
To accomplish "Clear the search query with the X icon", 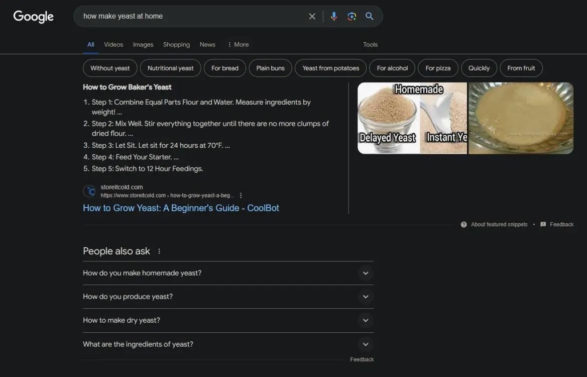I will (x=312, y=16).
